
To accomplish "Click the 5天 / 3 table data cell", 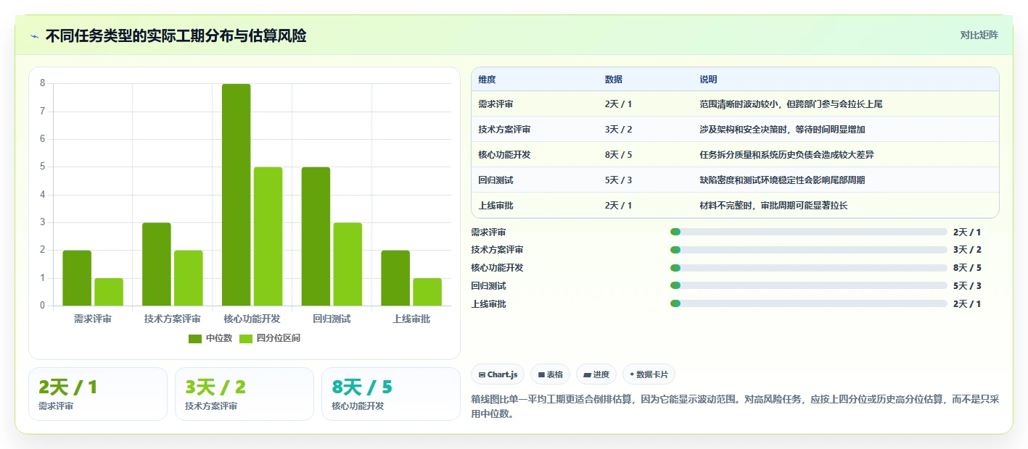I will (618, 180).
